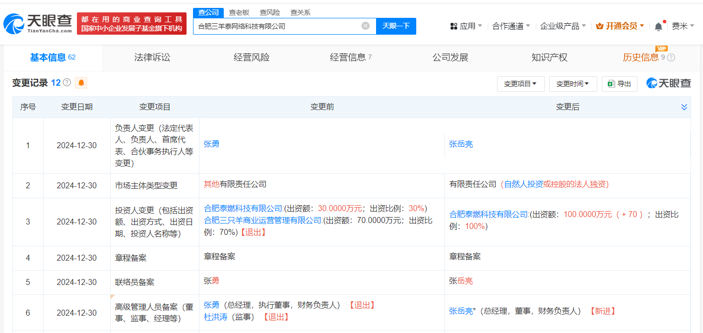The height and width of the screenshot is (333, 703).
Task: Switch to the 法律诉讼 tab
Action: [151, 57]
